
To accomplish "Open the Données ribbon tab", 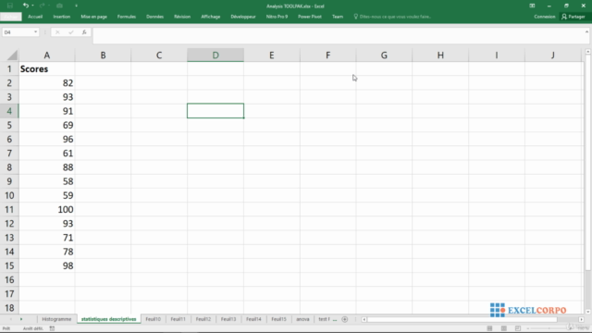I will tap(154, 17).
